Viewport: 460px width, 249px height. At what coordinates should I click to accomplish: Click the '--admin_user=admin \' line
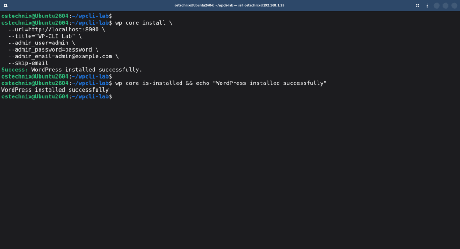click(x=42, y=43)
